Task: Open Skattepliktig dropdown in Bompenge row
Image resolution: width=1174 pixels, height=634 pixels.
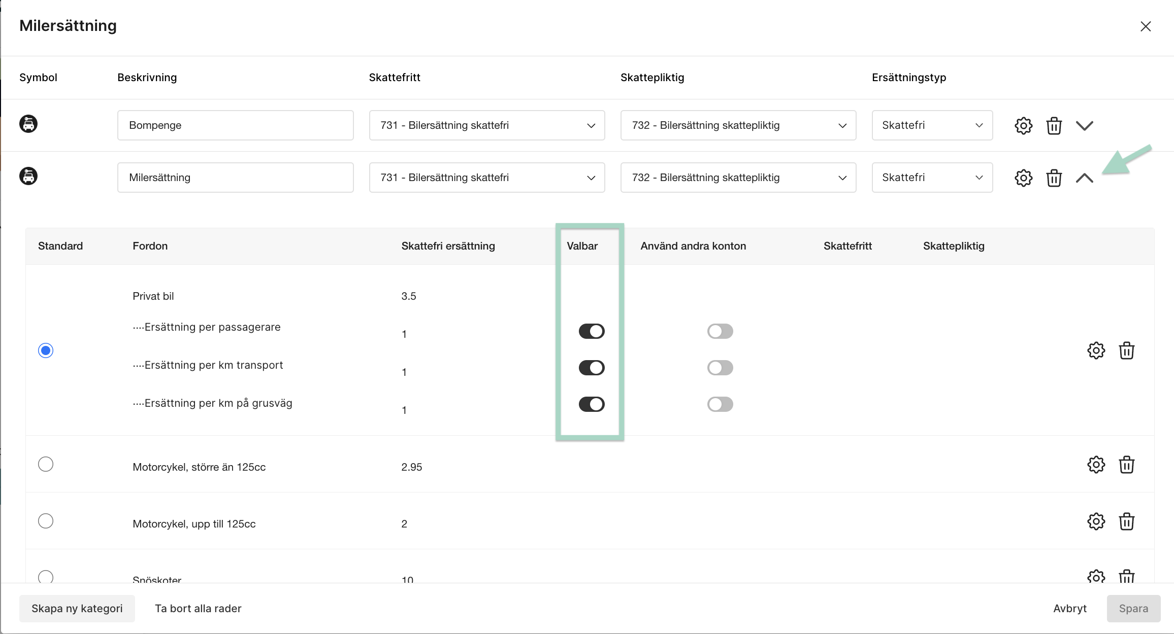Action: tap(738, 125)
